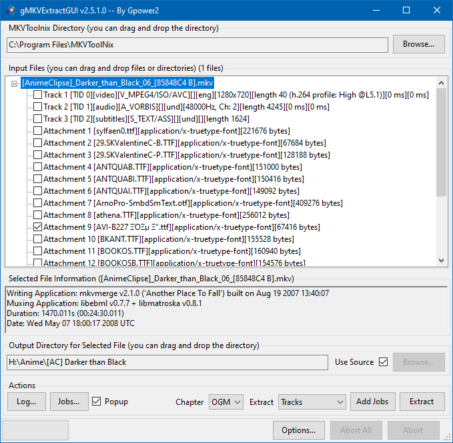Screen dimensions: 453x443
Task: Click the gMKVExtractGUI app icon in title bar
Action: click(11, 11)
